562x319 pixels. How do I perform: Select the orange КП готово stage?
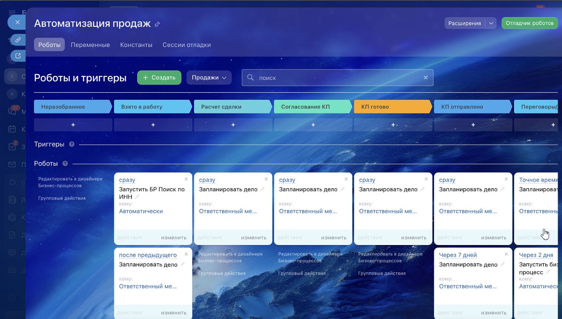(393, 107)
